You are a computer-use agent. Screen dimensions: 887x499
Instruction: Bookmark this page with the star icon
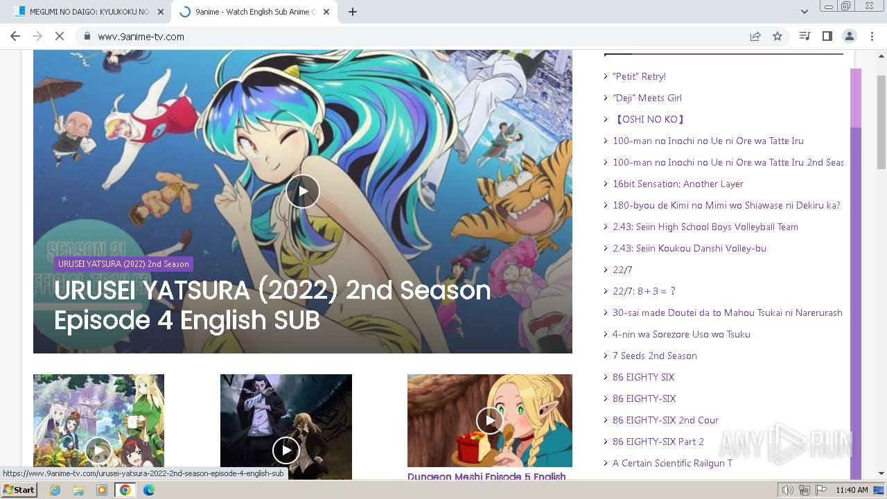[x=778, y=36]
